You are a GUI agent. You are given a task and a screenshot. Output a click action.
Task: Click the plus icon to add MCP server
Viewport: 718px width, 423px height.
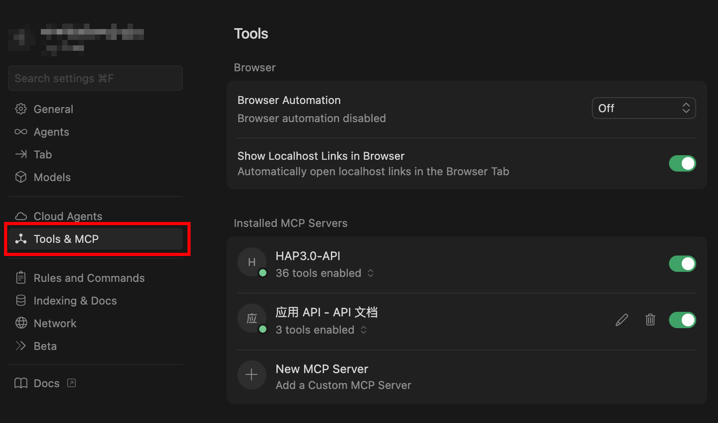tap(251, 375)
